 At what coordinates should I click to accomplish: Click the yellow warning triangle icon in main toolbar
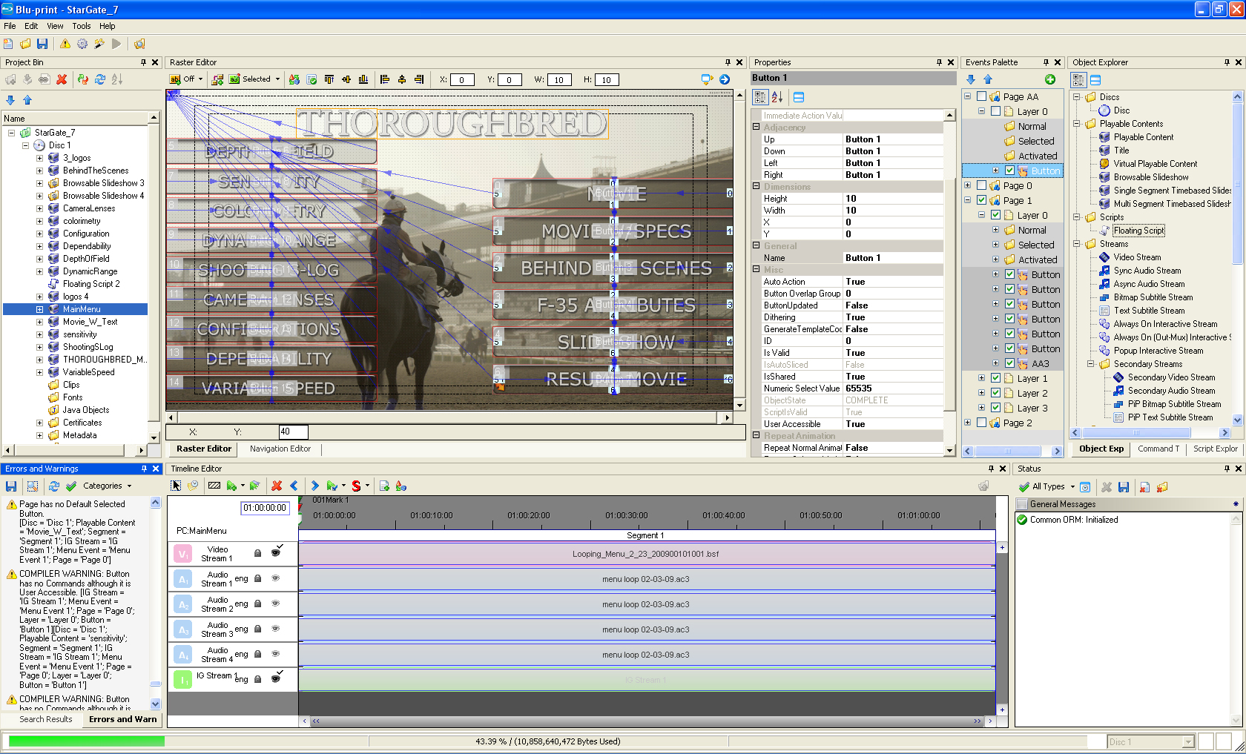[65, 44]
